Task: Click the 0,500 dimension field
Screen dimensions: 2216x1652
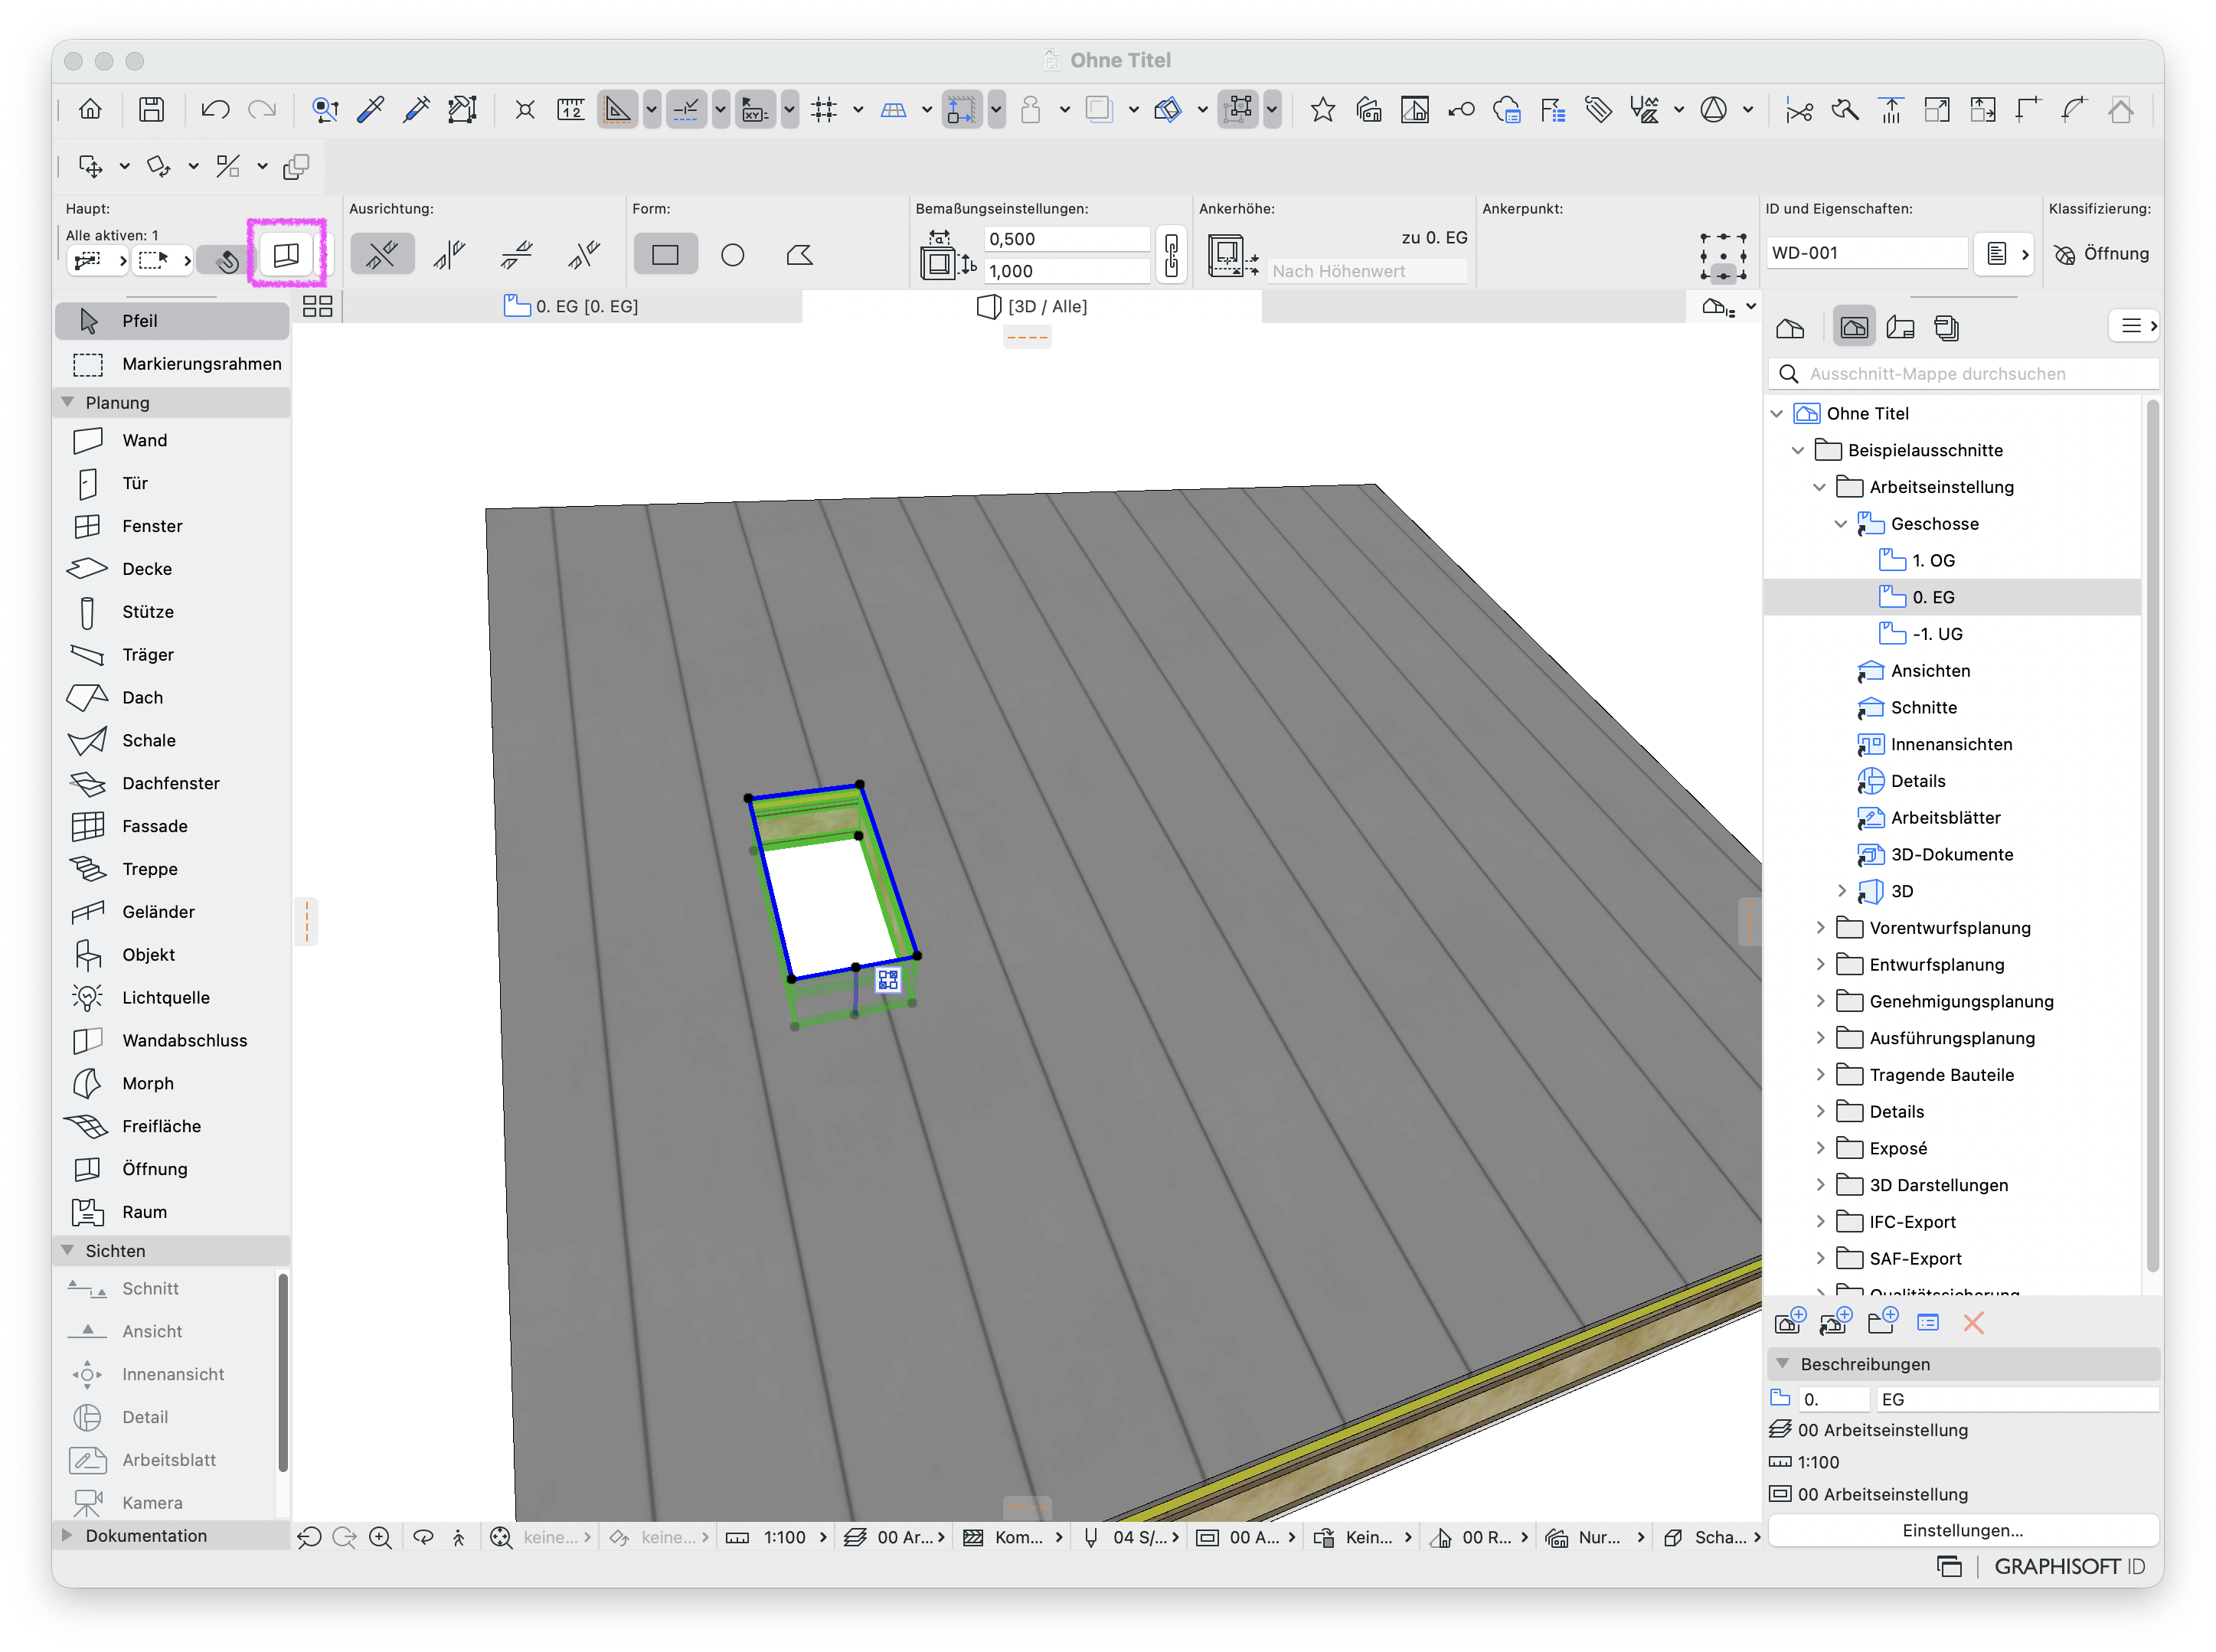Action: [1066, 239]
